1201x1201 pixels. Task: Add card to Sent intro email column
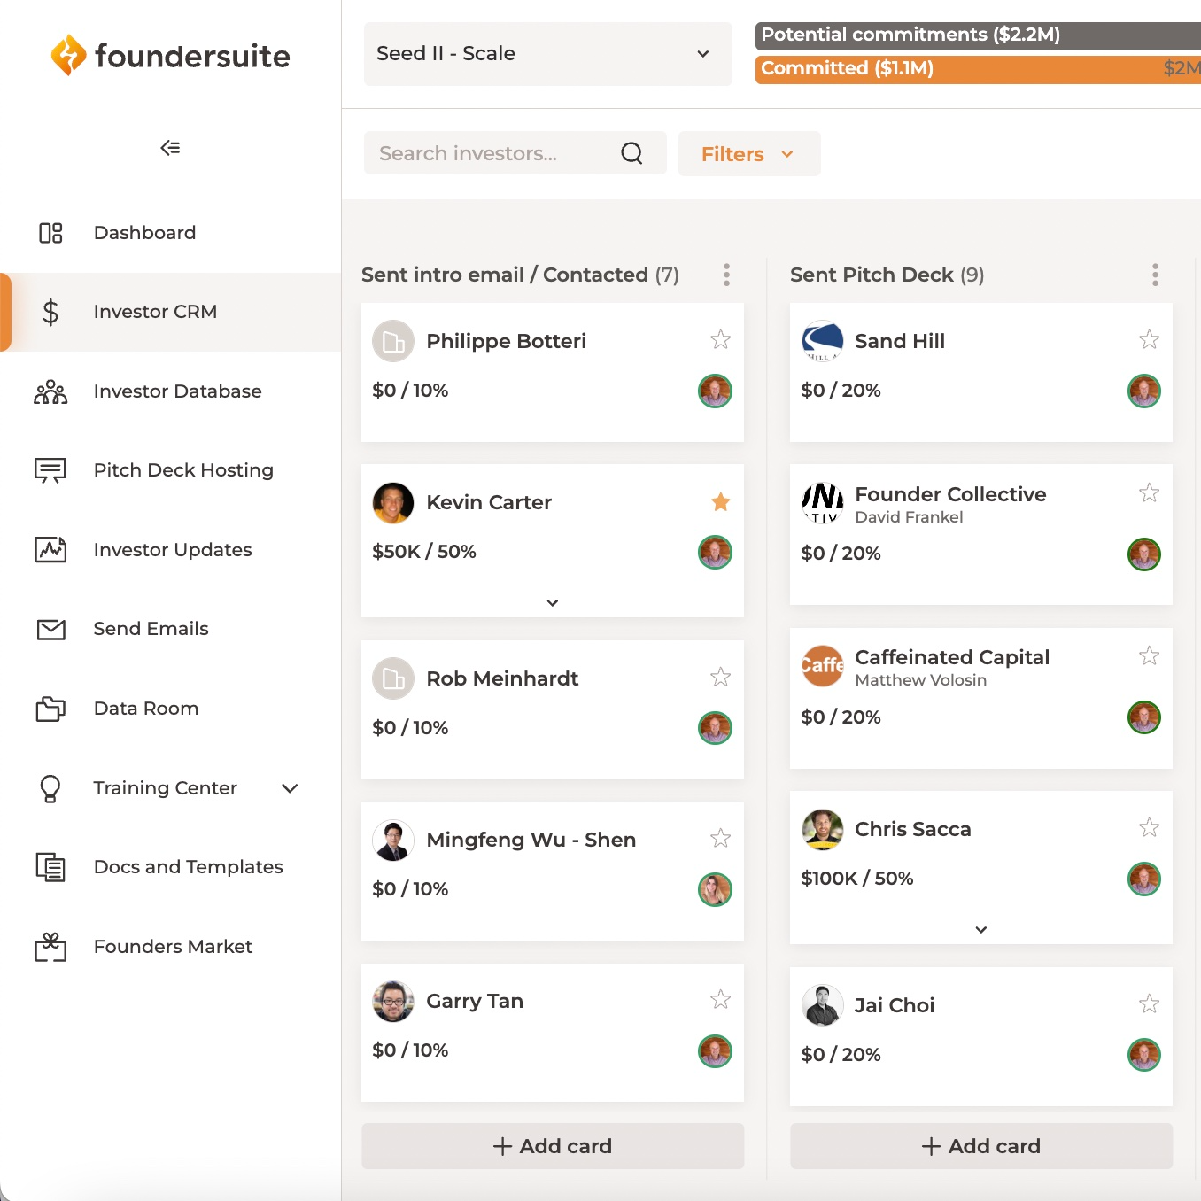[552, 1146]
